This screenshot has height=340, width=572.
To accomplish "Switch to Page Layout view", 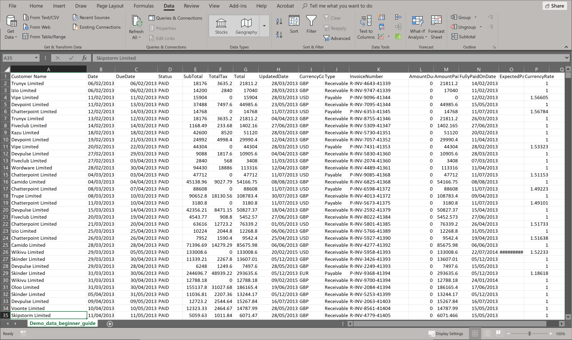I will (x=487, y=333).
